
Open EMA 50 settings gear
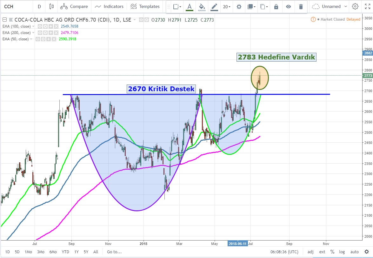[x=43, y=39]
